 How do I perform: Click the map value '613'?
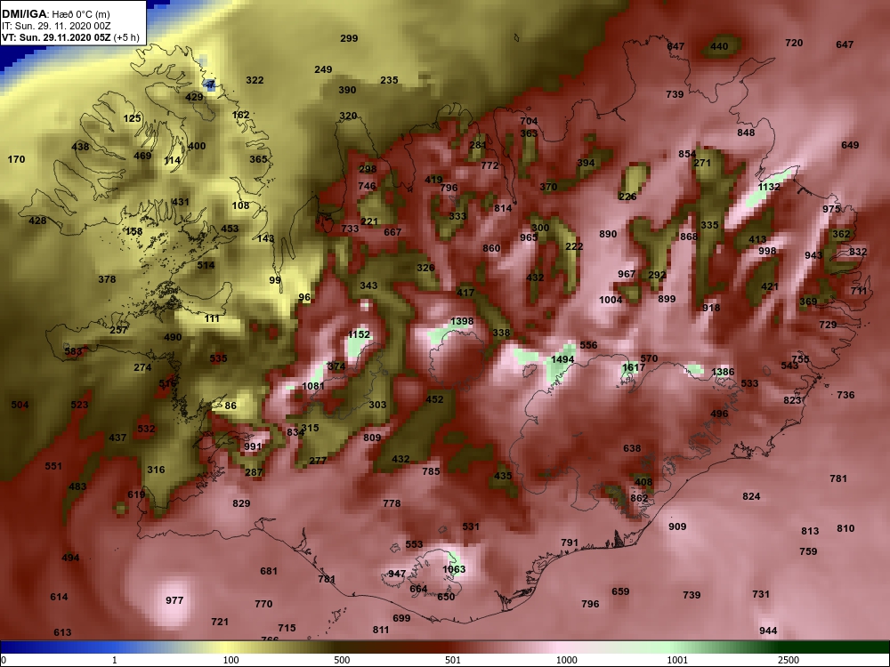click(x=62, y=633)
